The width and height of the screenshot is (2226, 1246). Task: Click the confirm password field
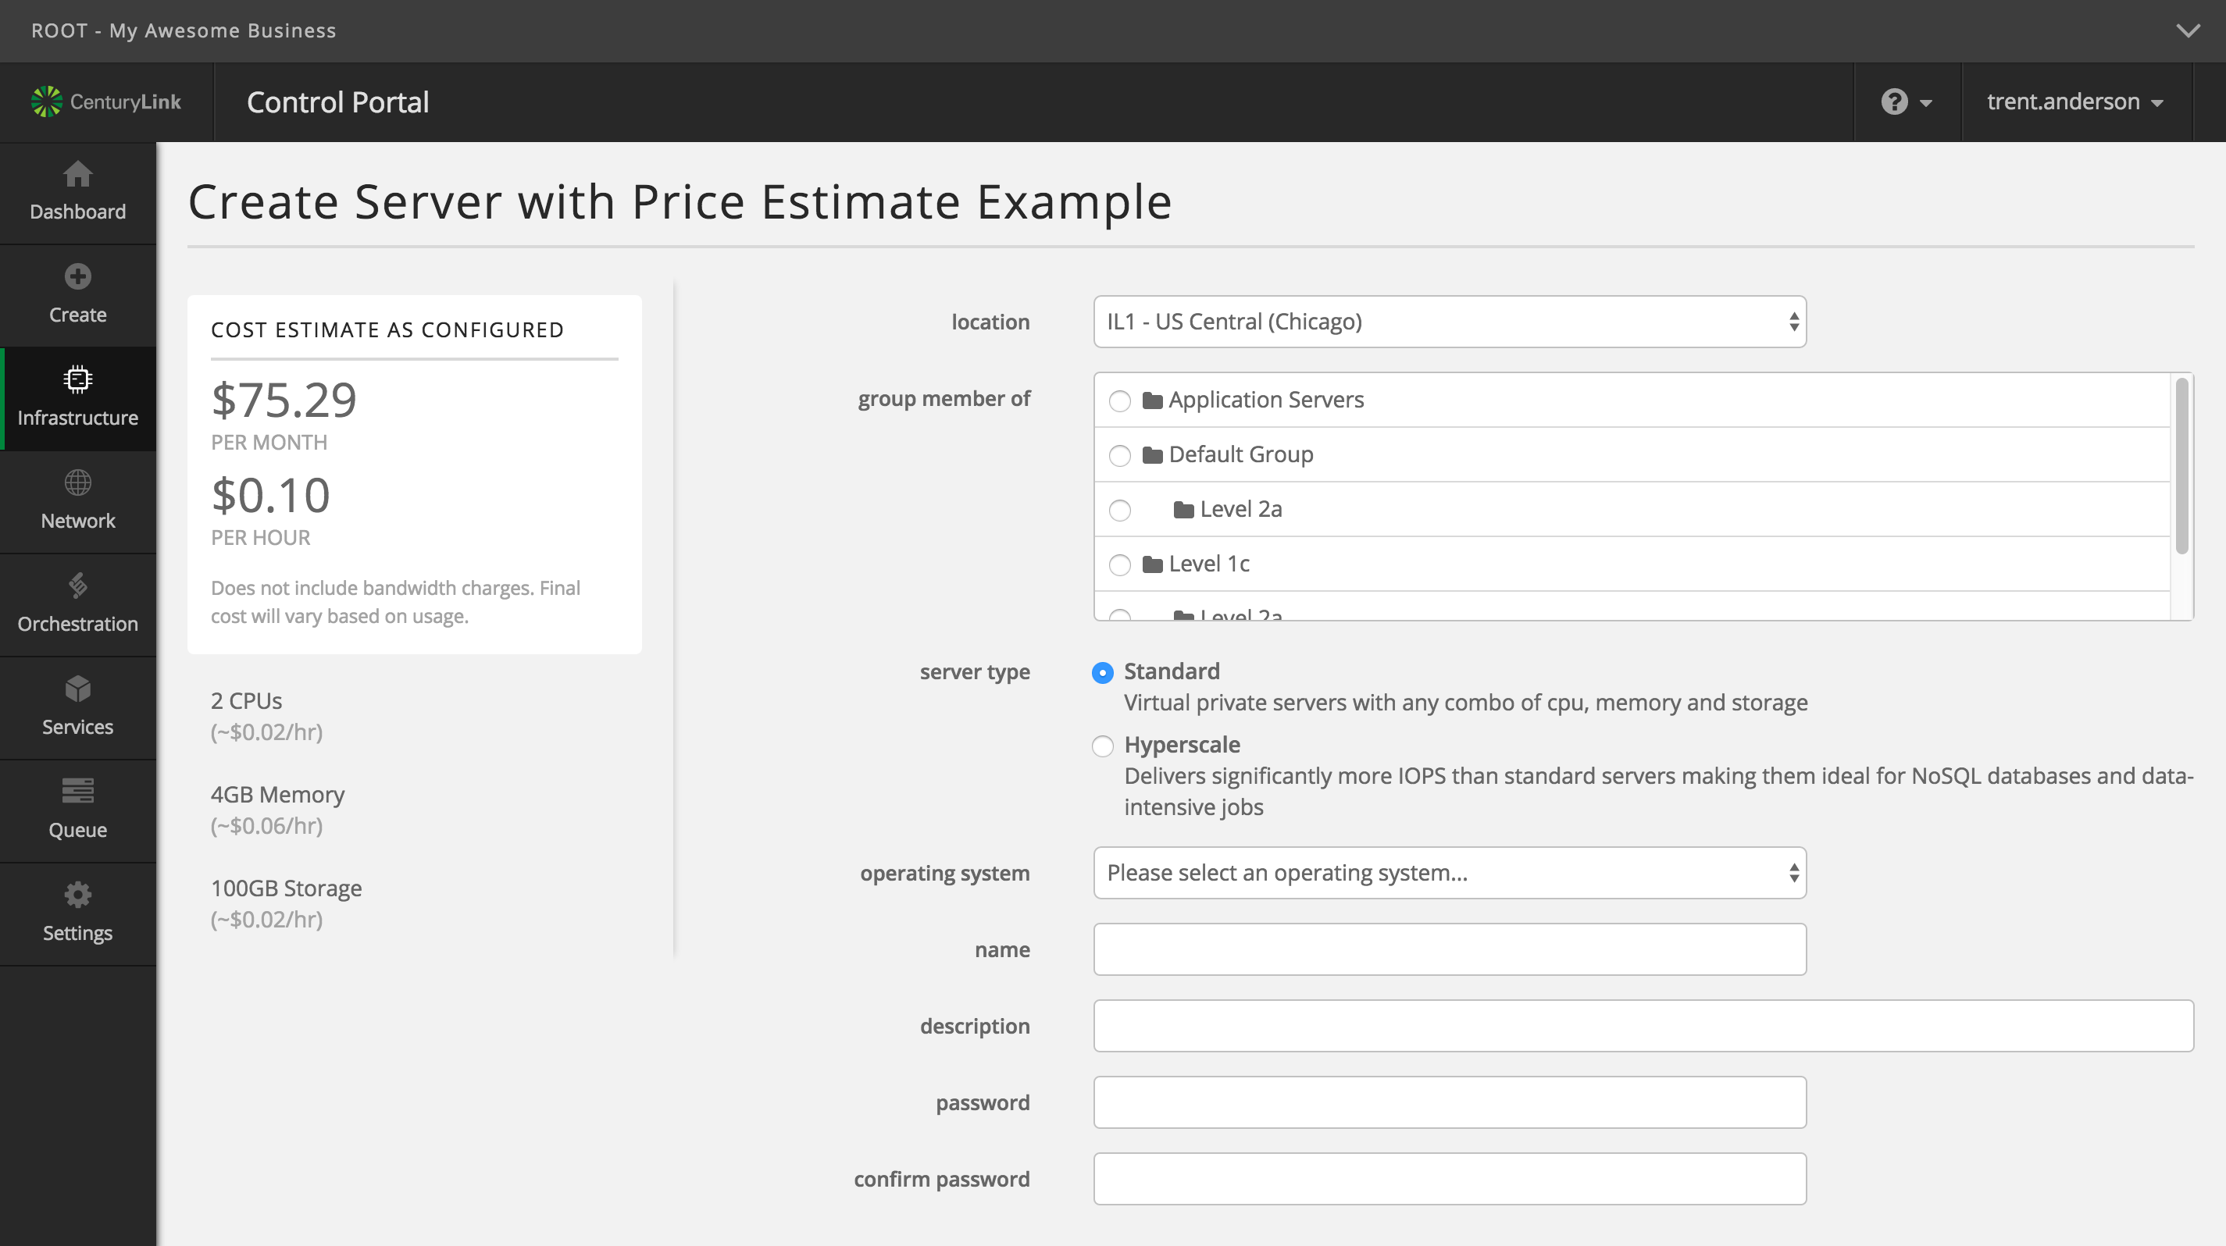(1448, 1179)
